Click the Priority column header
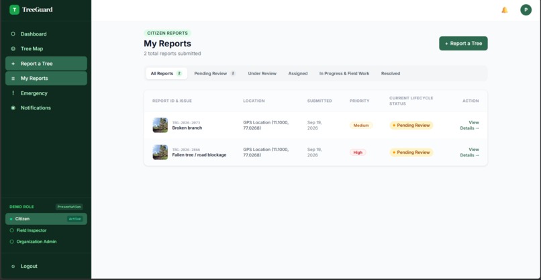The height and width of the screenshot is (280, 541). click(359, 101)
